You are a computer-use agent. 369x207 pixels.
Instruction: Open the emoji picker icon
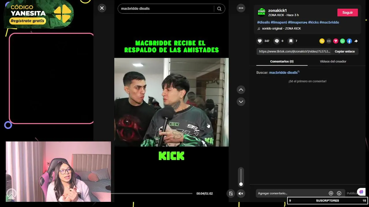click(339, 193)
